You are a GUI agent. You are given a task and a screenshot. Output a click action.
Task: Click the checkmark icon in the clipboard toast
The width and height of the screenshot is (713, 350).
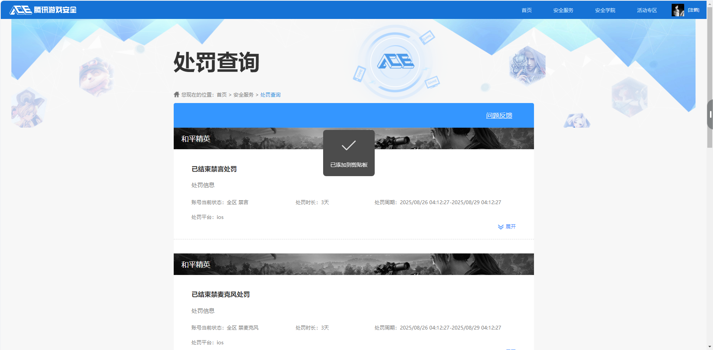point(349,145)
